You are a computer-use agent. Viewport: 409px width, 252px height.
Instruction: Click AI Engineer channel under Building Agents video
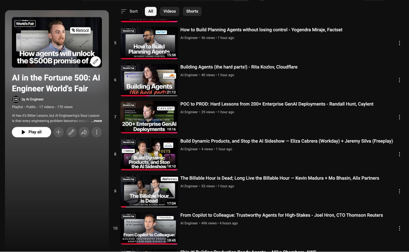[x=189, y=75]
